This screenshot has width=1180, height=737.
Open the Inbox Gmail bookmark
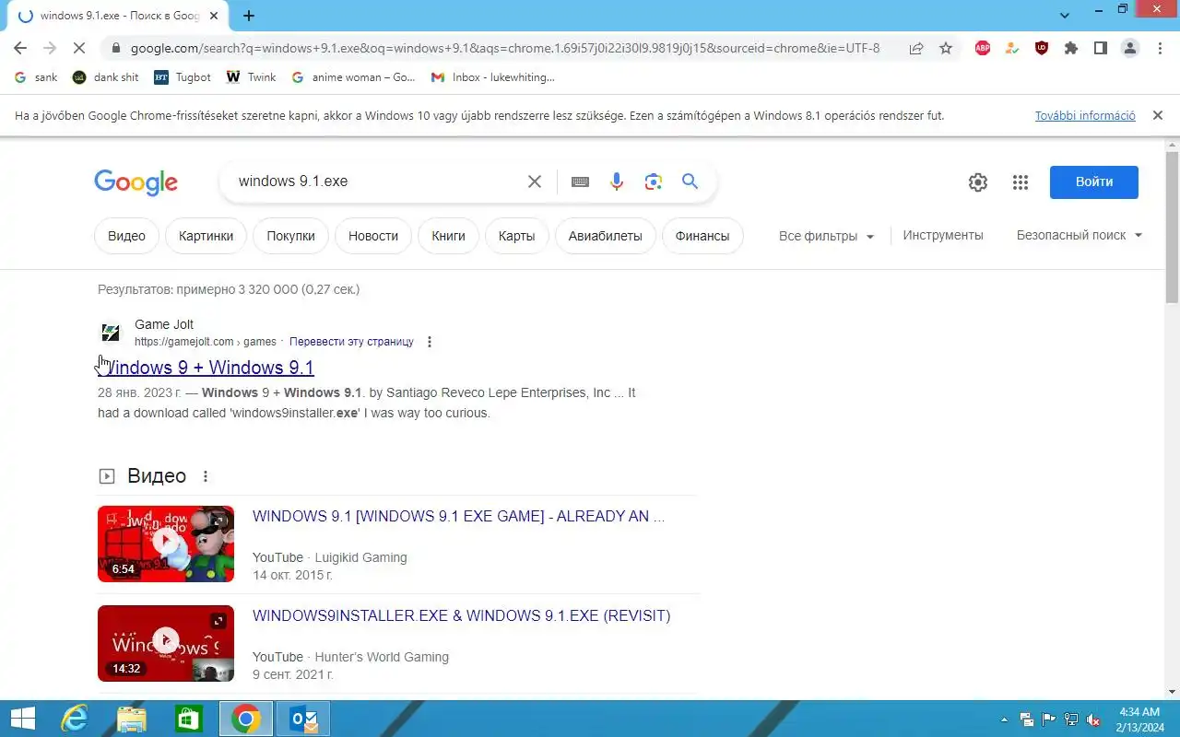point(493,77)
